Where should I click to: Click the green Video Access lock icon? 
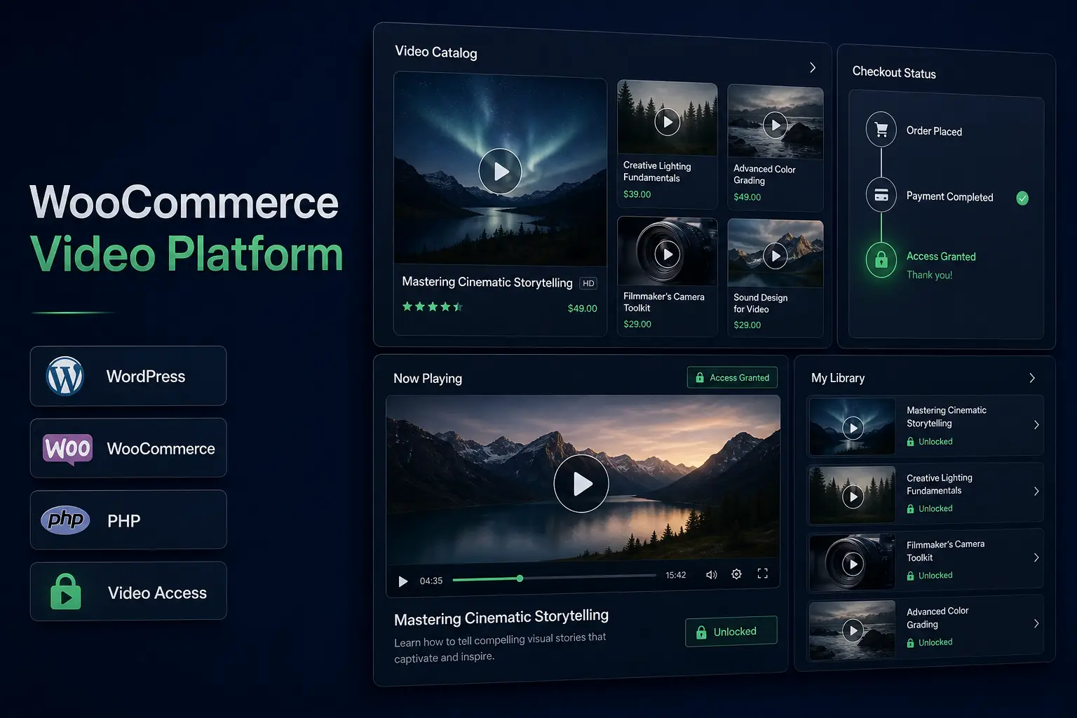(66, 591)
